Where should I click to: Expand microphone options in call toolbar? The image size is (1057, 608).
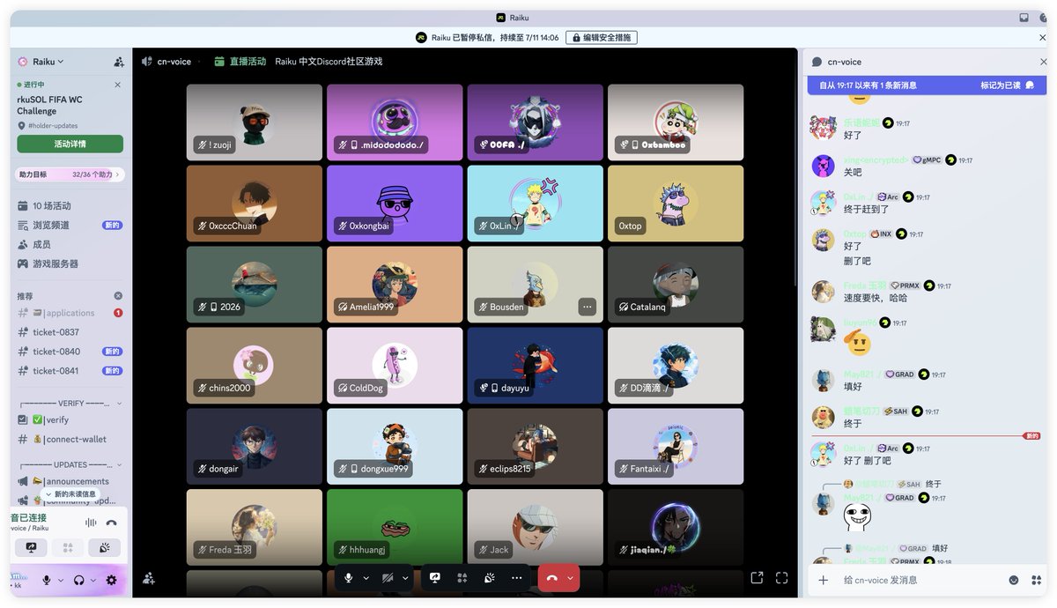[366, 578]
